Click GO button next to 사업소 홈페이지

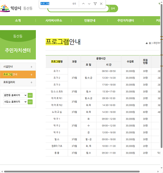pos(30,102)
